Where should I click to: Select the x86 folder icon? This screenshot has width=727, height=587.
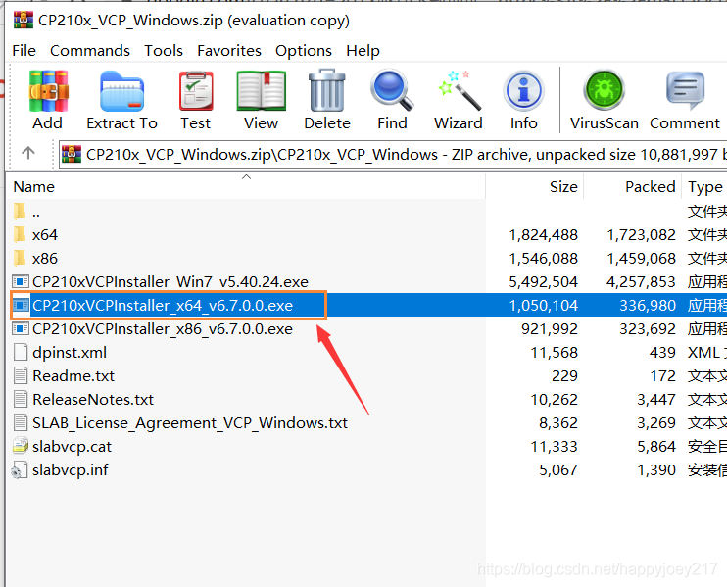point(20,258)
